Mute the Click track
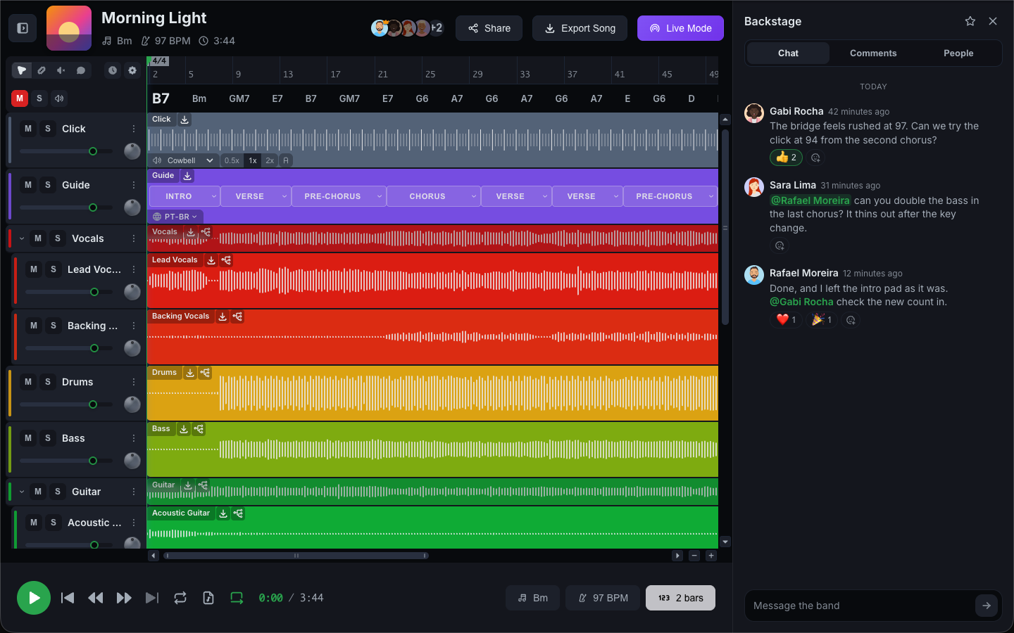1014x633 pixels. (x=28, y=129)
